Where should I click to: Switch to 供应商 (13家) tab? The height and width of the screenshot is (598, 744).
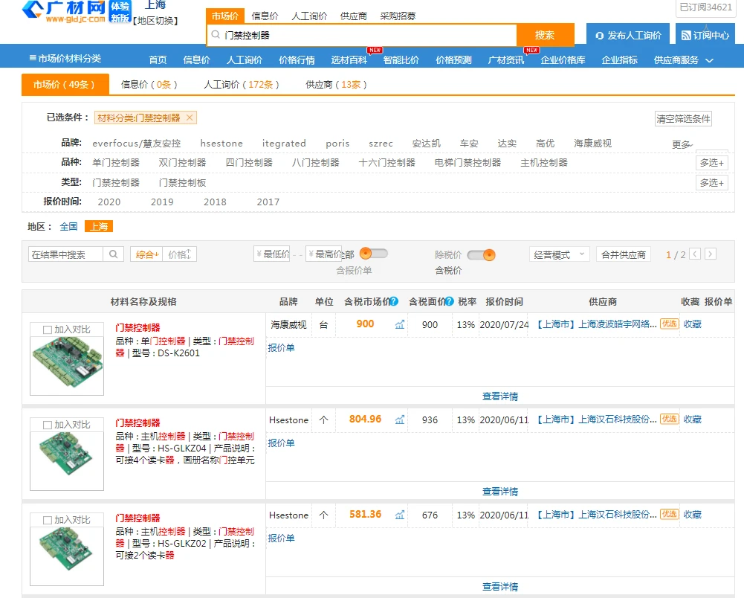coord(336,85)
